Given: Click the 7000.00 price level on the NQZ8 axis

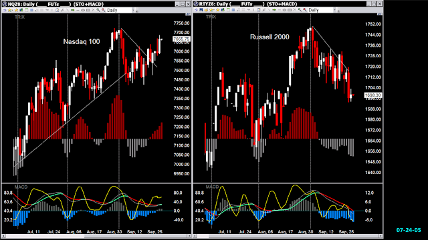Looking at the screenshot, I should [181, 165].
